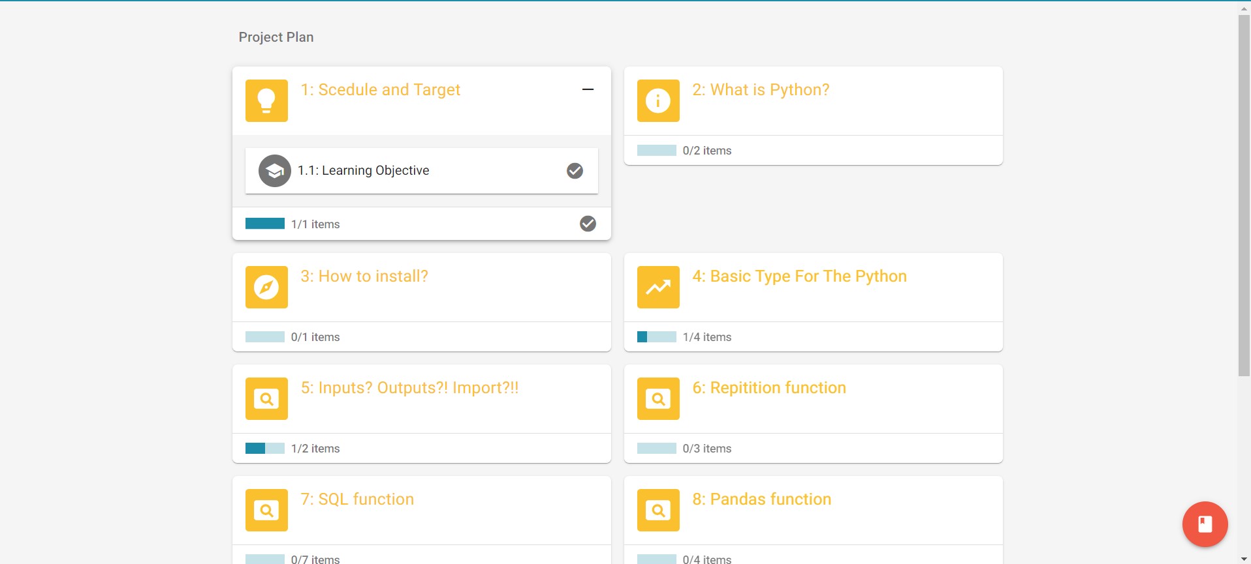Open the 1.1: Learning Objective lesson

click(422, 171)
